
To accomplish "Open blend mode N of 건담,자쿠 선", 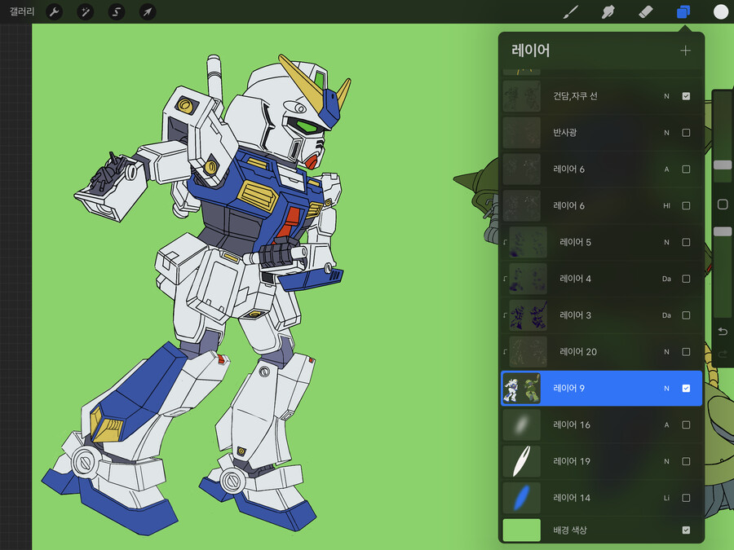I will (666, 96).
